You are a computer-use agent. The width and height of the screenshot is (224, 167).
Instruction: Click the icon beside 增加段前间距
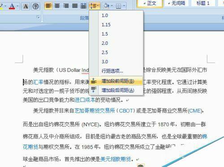(x=94, y=81)
